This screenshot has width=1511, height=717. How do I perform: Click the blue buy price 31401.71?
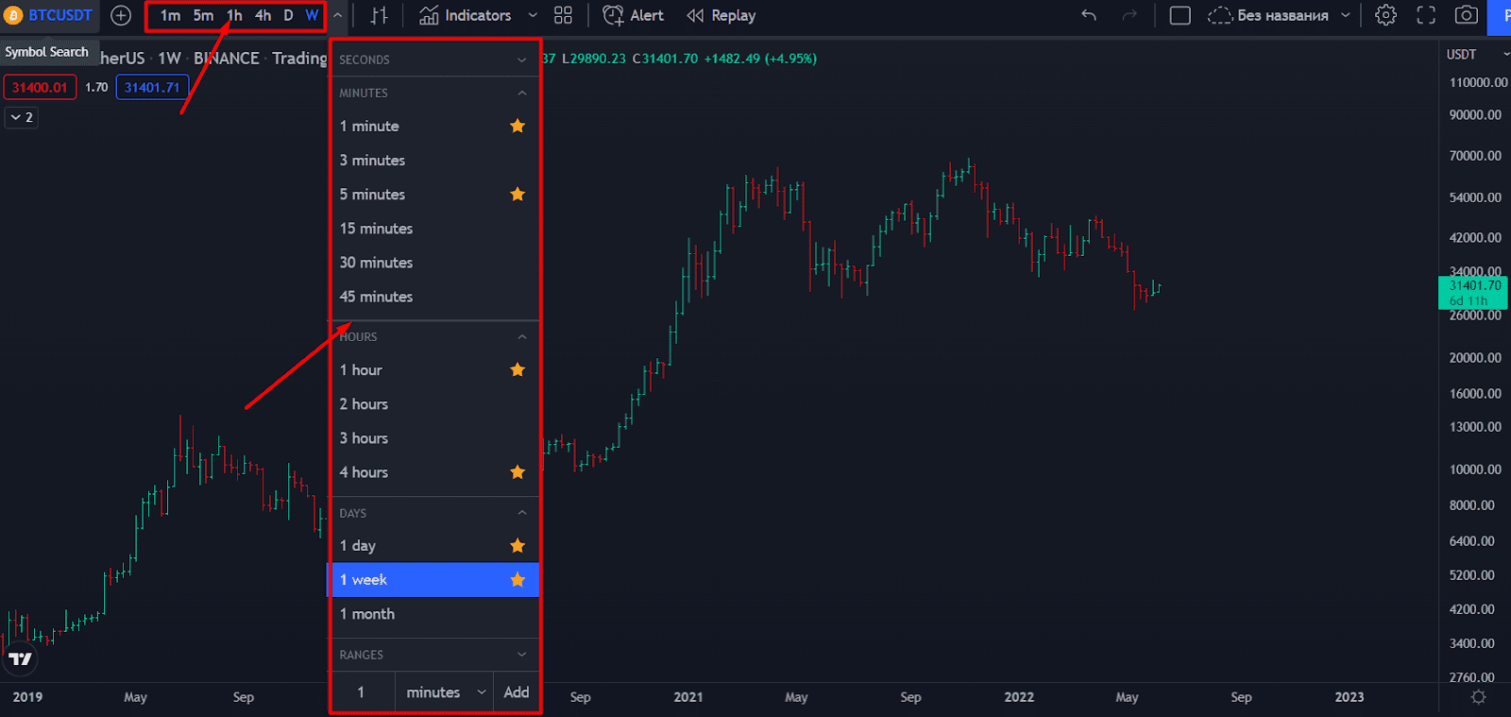(x=152, y=87)
